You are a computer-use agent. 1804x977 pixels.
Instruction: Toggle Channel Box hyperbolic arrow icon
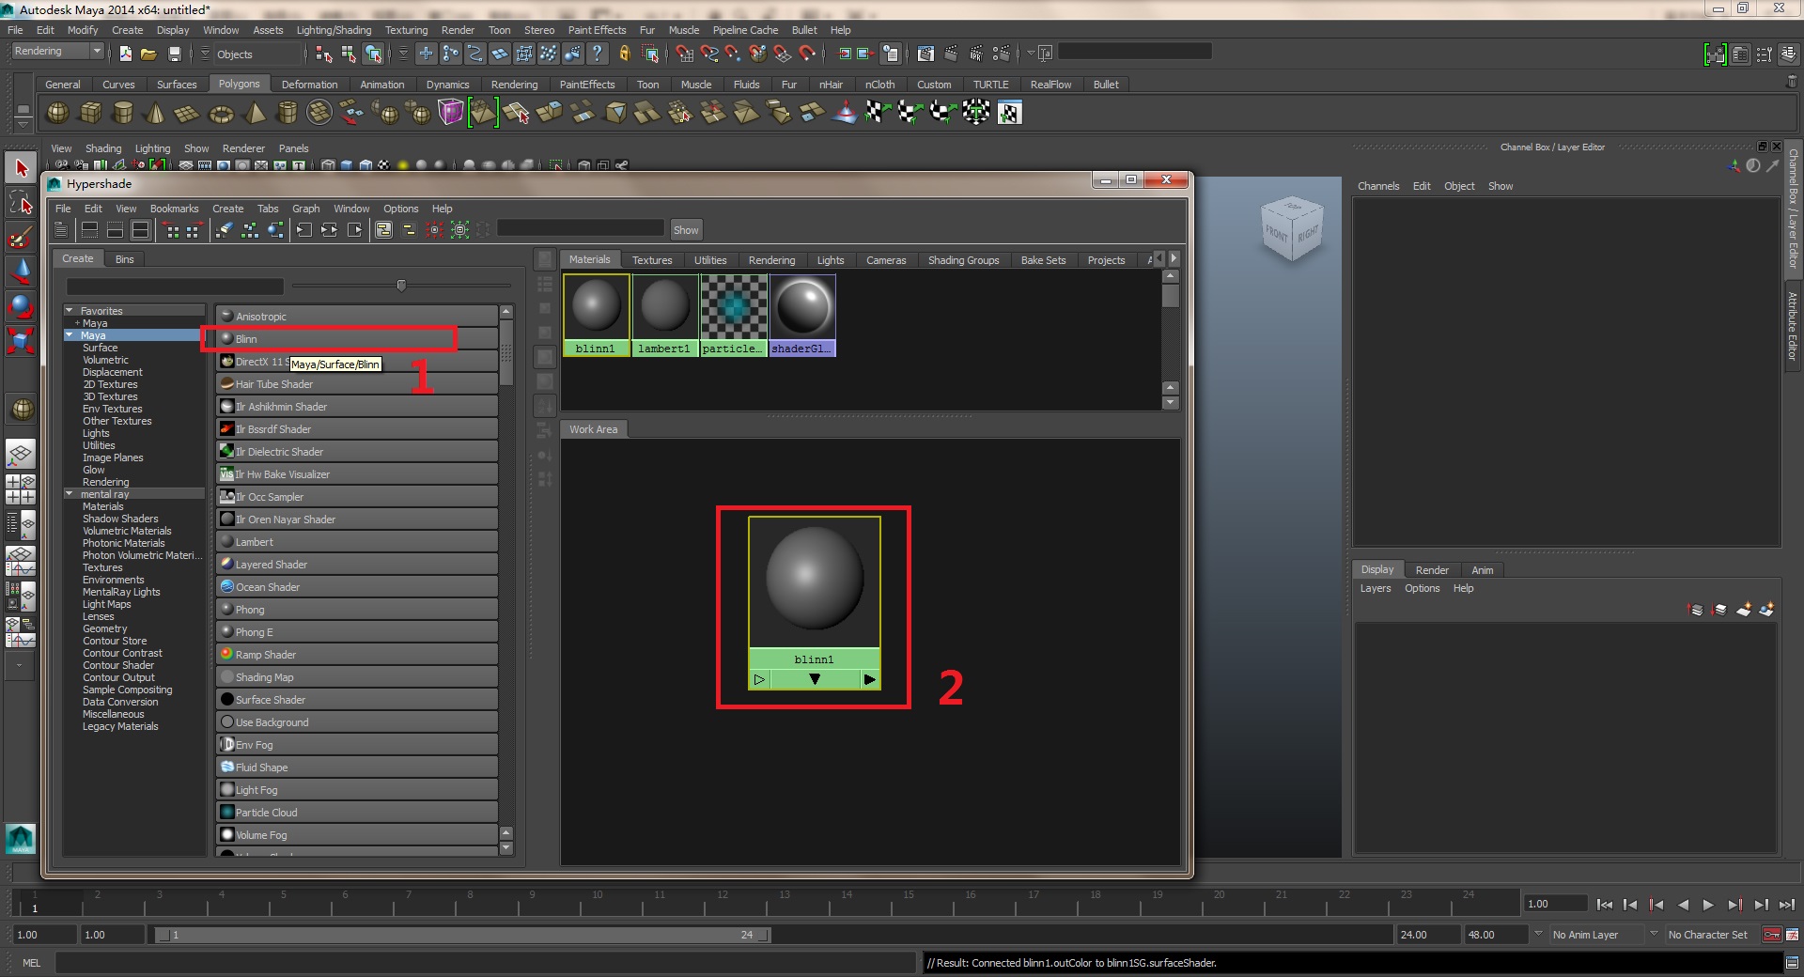[1772, 166]
